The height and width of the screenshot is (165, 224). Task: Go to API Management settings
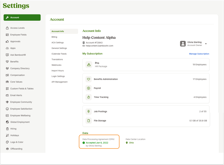coord(59,82)
